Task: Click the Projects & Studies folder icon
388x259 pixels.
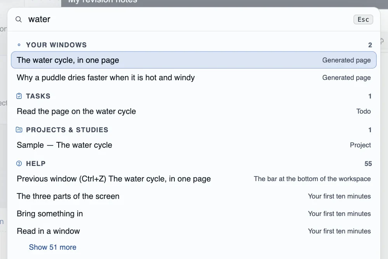Action: 19,130
